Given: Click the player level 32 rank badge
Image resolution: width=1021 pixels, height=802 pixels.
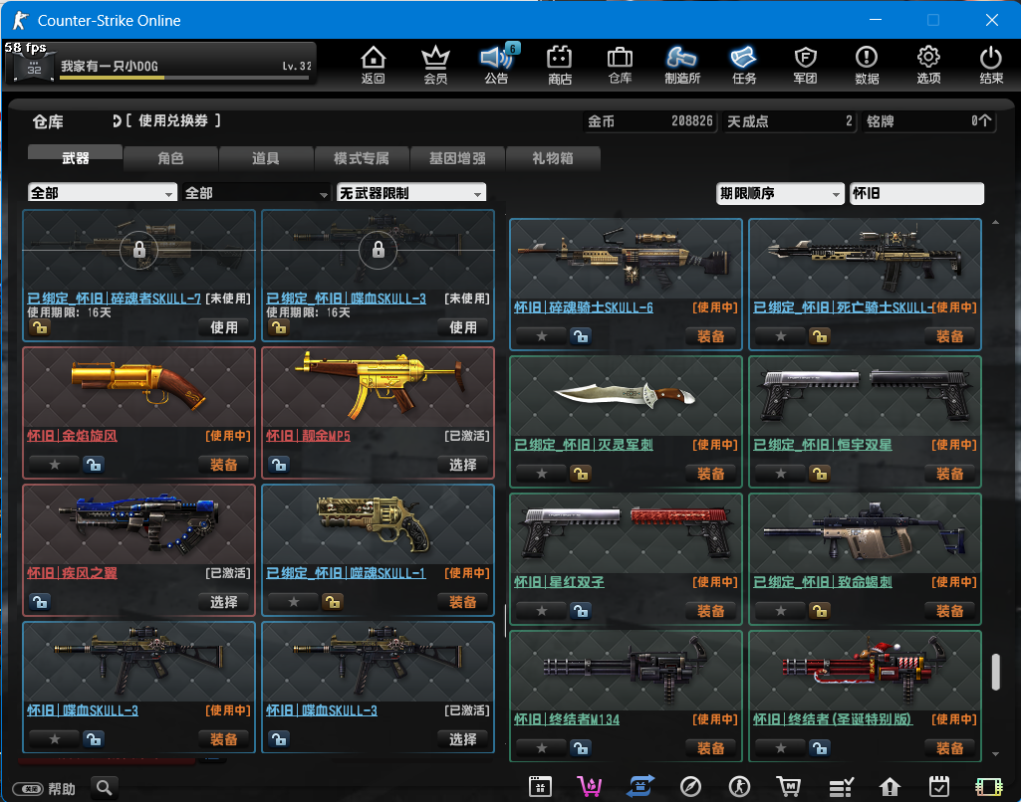Looking at the screenshot, I should point(34,67).
